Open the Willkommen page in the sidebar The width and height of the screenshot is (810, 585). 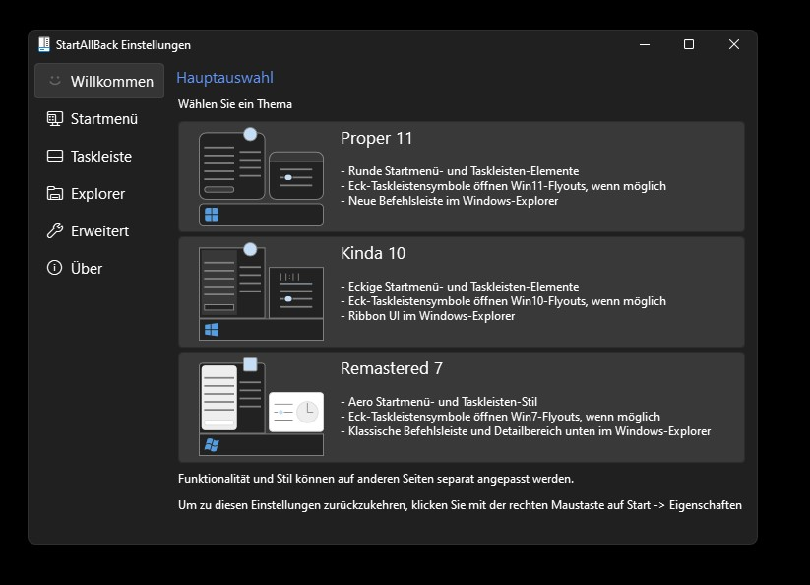[99, 81]
